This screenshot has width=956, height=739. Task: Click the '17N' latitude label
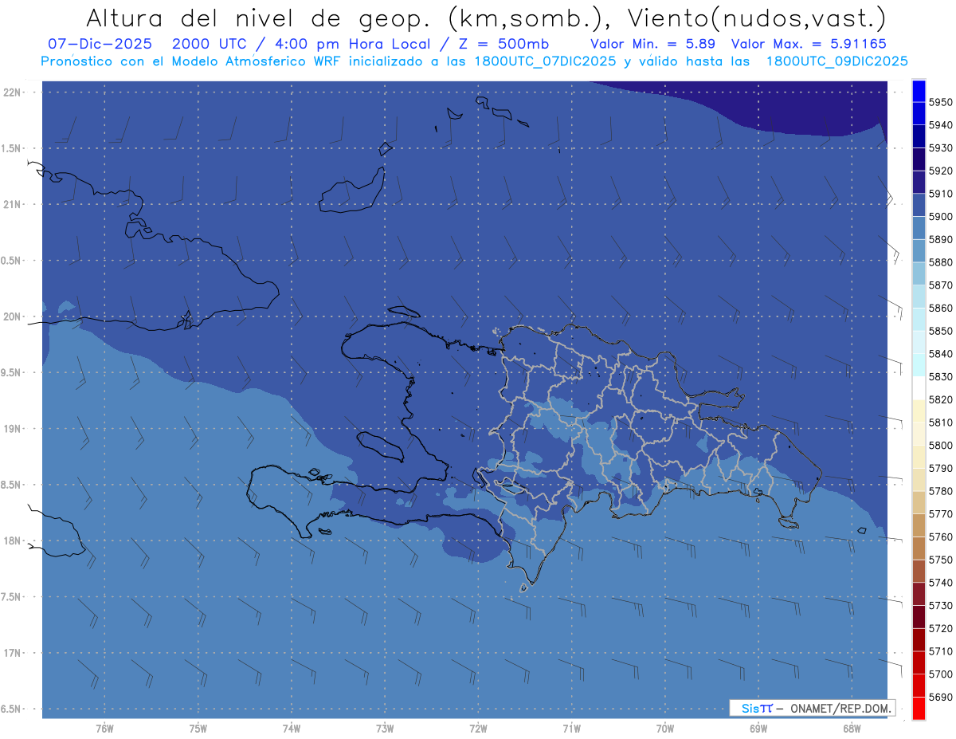click(x=11, y=653)
